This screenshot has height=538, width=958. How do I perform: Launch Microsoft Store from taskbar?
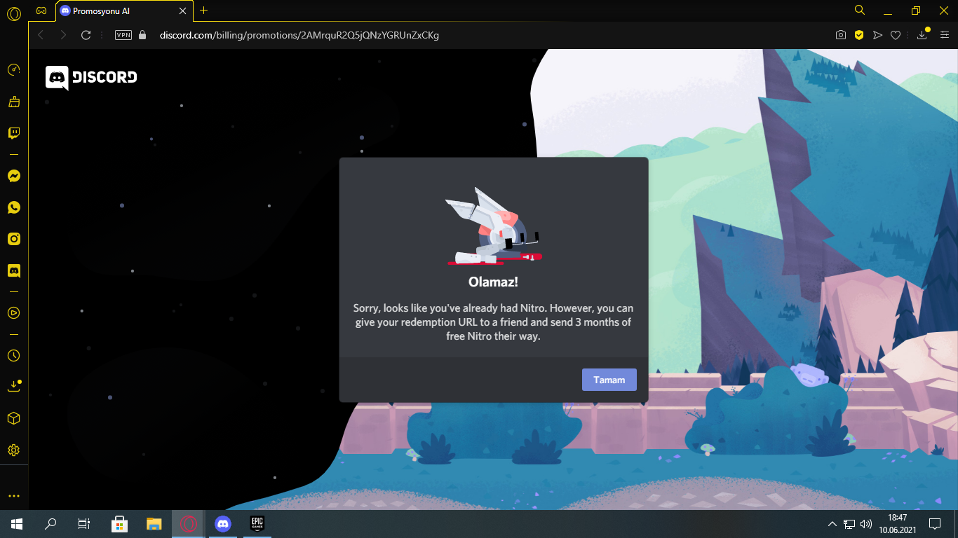(x=120, y=523)
